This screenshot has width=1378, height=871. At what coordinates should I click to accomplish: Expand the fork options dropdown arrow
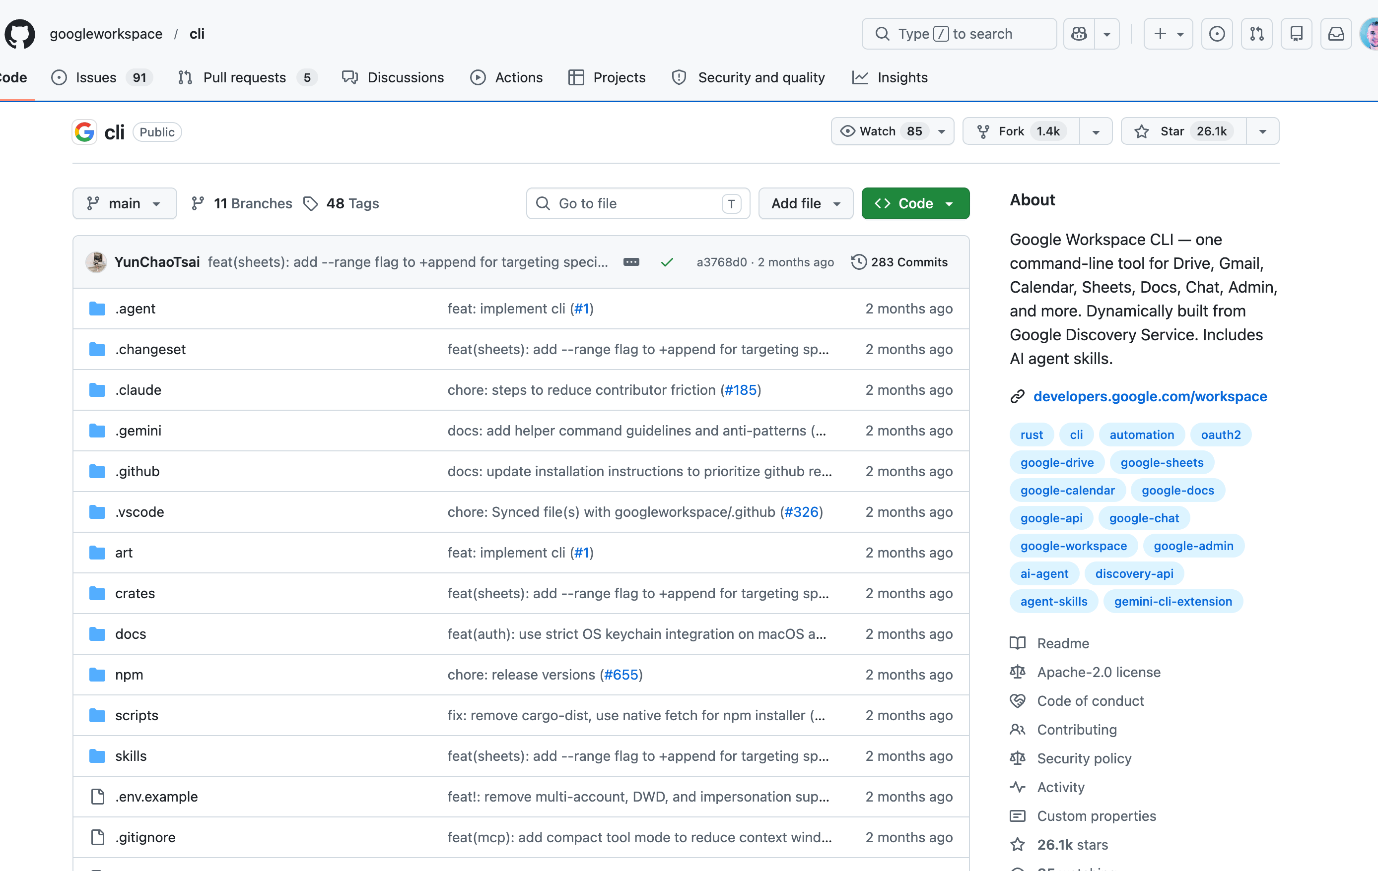[1096, 131]
